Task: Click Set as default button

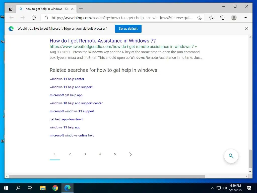Action: pyautogui.click(x=128, y=29)
